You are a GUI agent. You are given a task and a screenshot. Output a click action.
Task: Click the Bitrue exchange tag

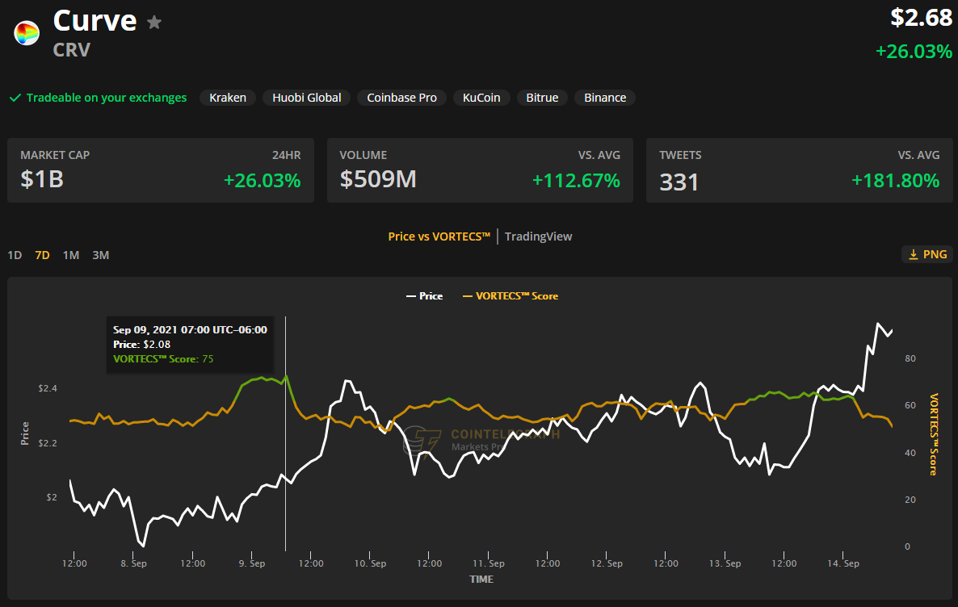[x=542, y=98]
